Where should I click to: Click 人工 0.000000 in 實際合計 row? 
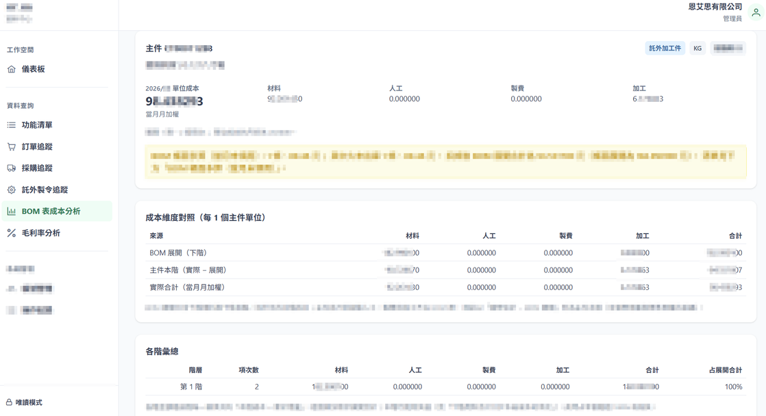pos(481,288)
